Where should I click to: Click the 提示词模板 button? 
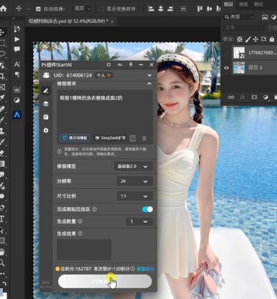pos(75,138)
